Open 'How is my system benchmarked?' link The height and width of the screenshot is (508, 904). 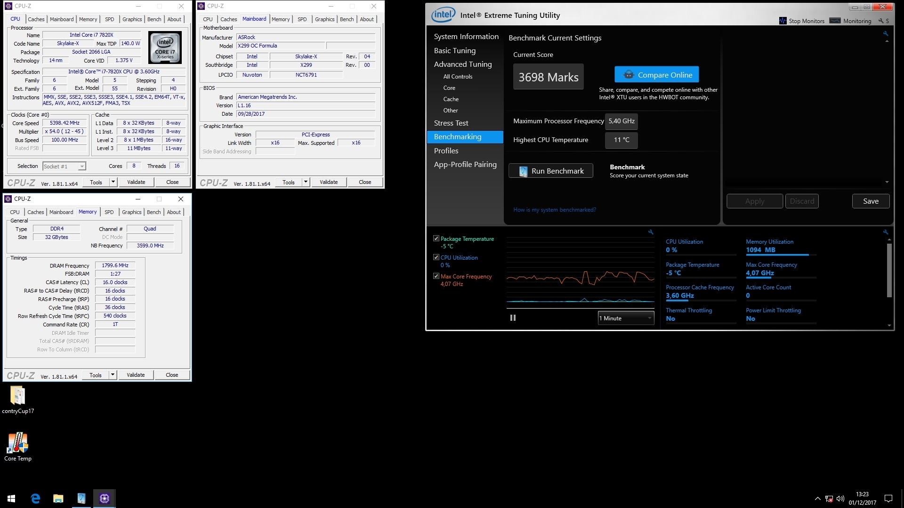(x=554, y=210)
